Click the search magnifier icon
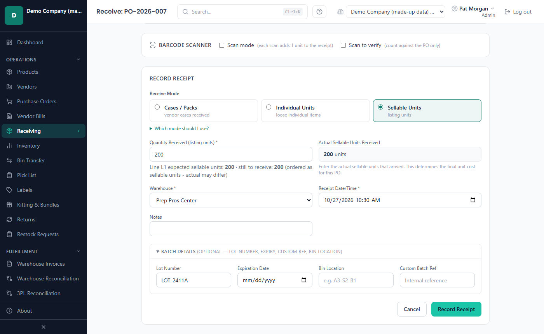This screenshot has width=544, height=334. click(185, 12)
